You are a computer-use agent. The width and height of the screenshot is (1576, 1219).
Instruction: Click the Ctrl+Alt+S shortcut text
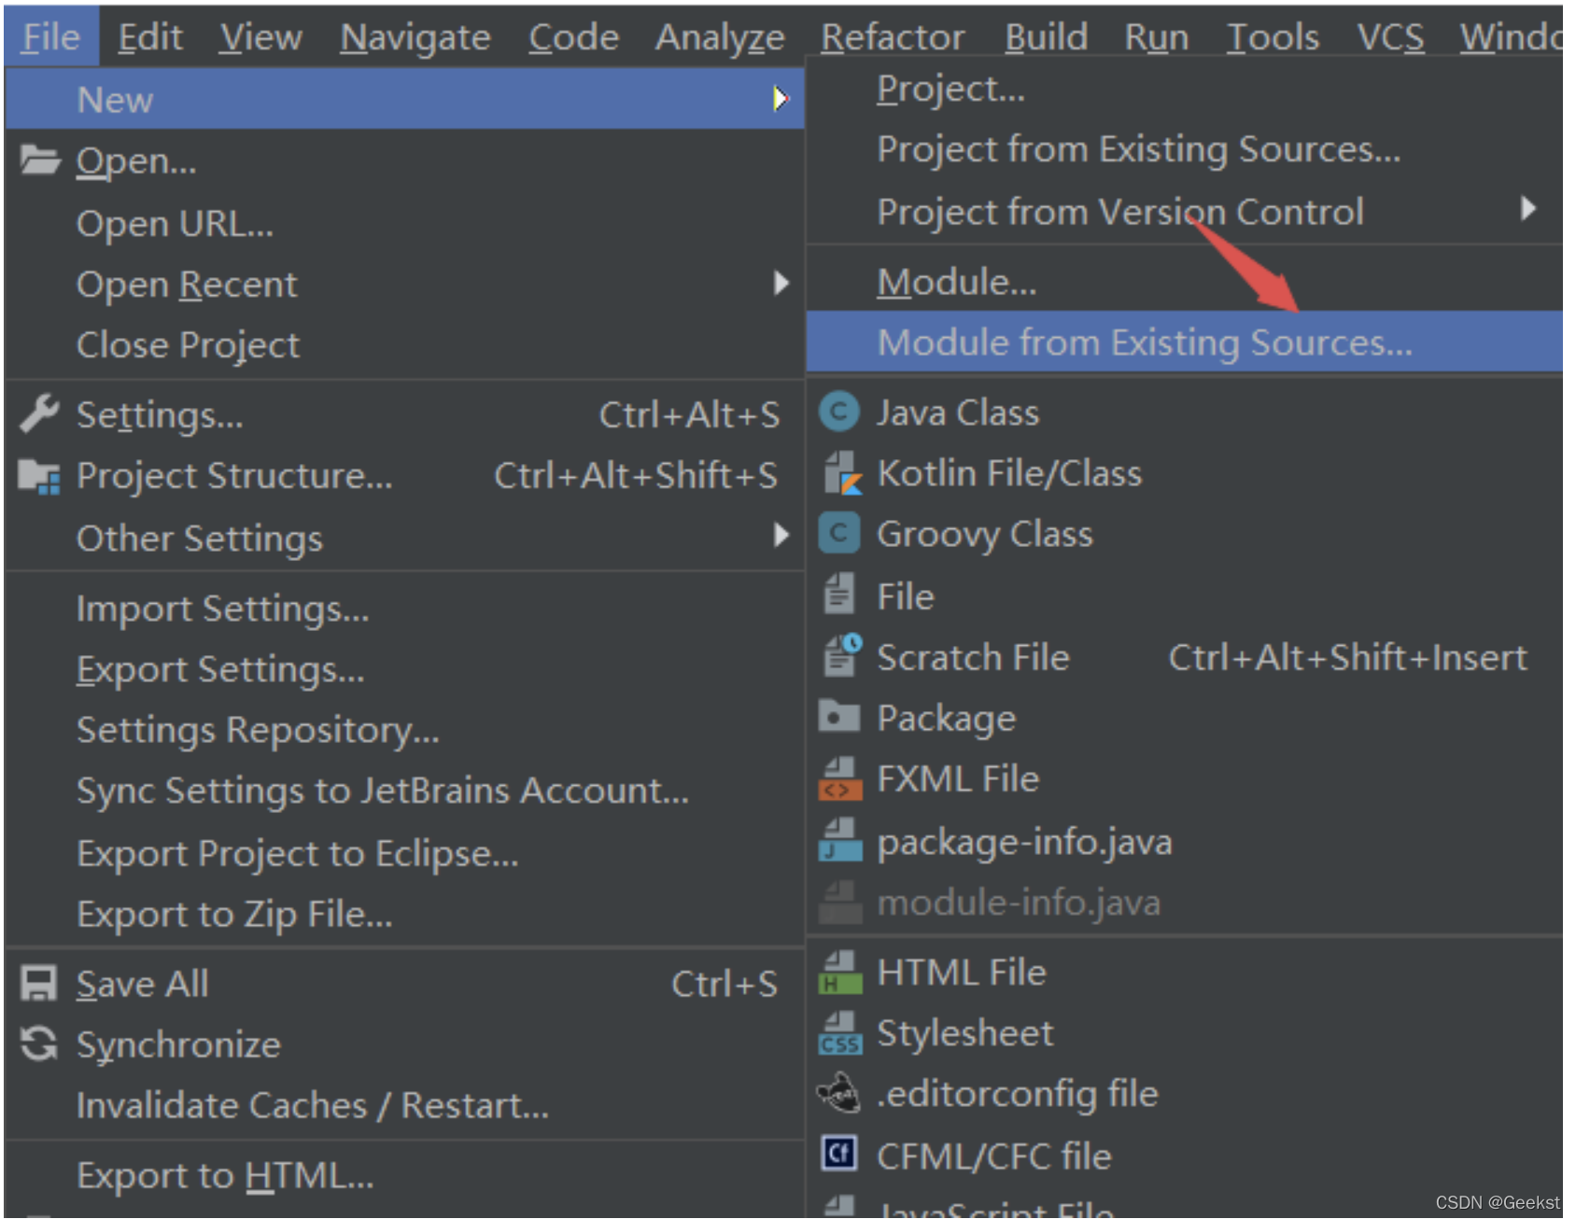689,414
